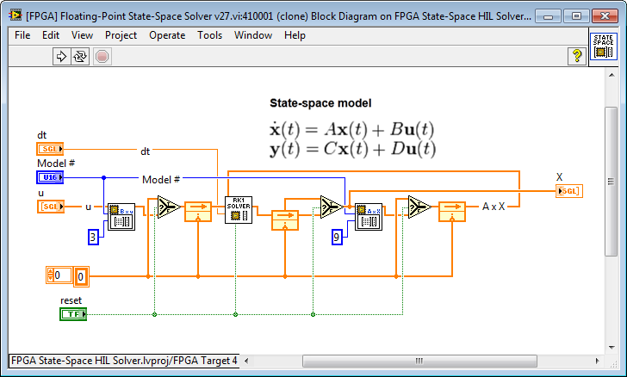Select the Model # U16 terminal
This screenshot has height=377, width=627.
coord(50,177)
